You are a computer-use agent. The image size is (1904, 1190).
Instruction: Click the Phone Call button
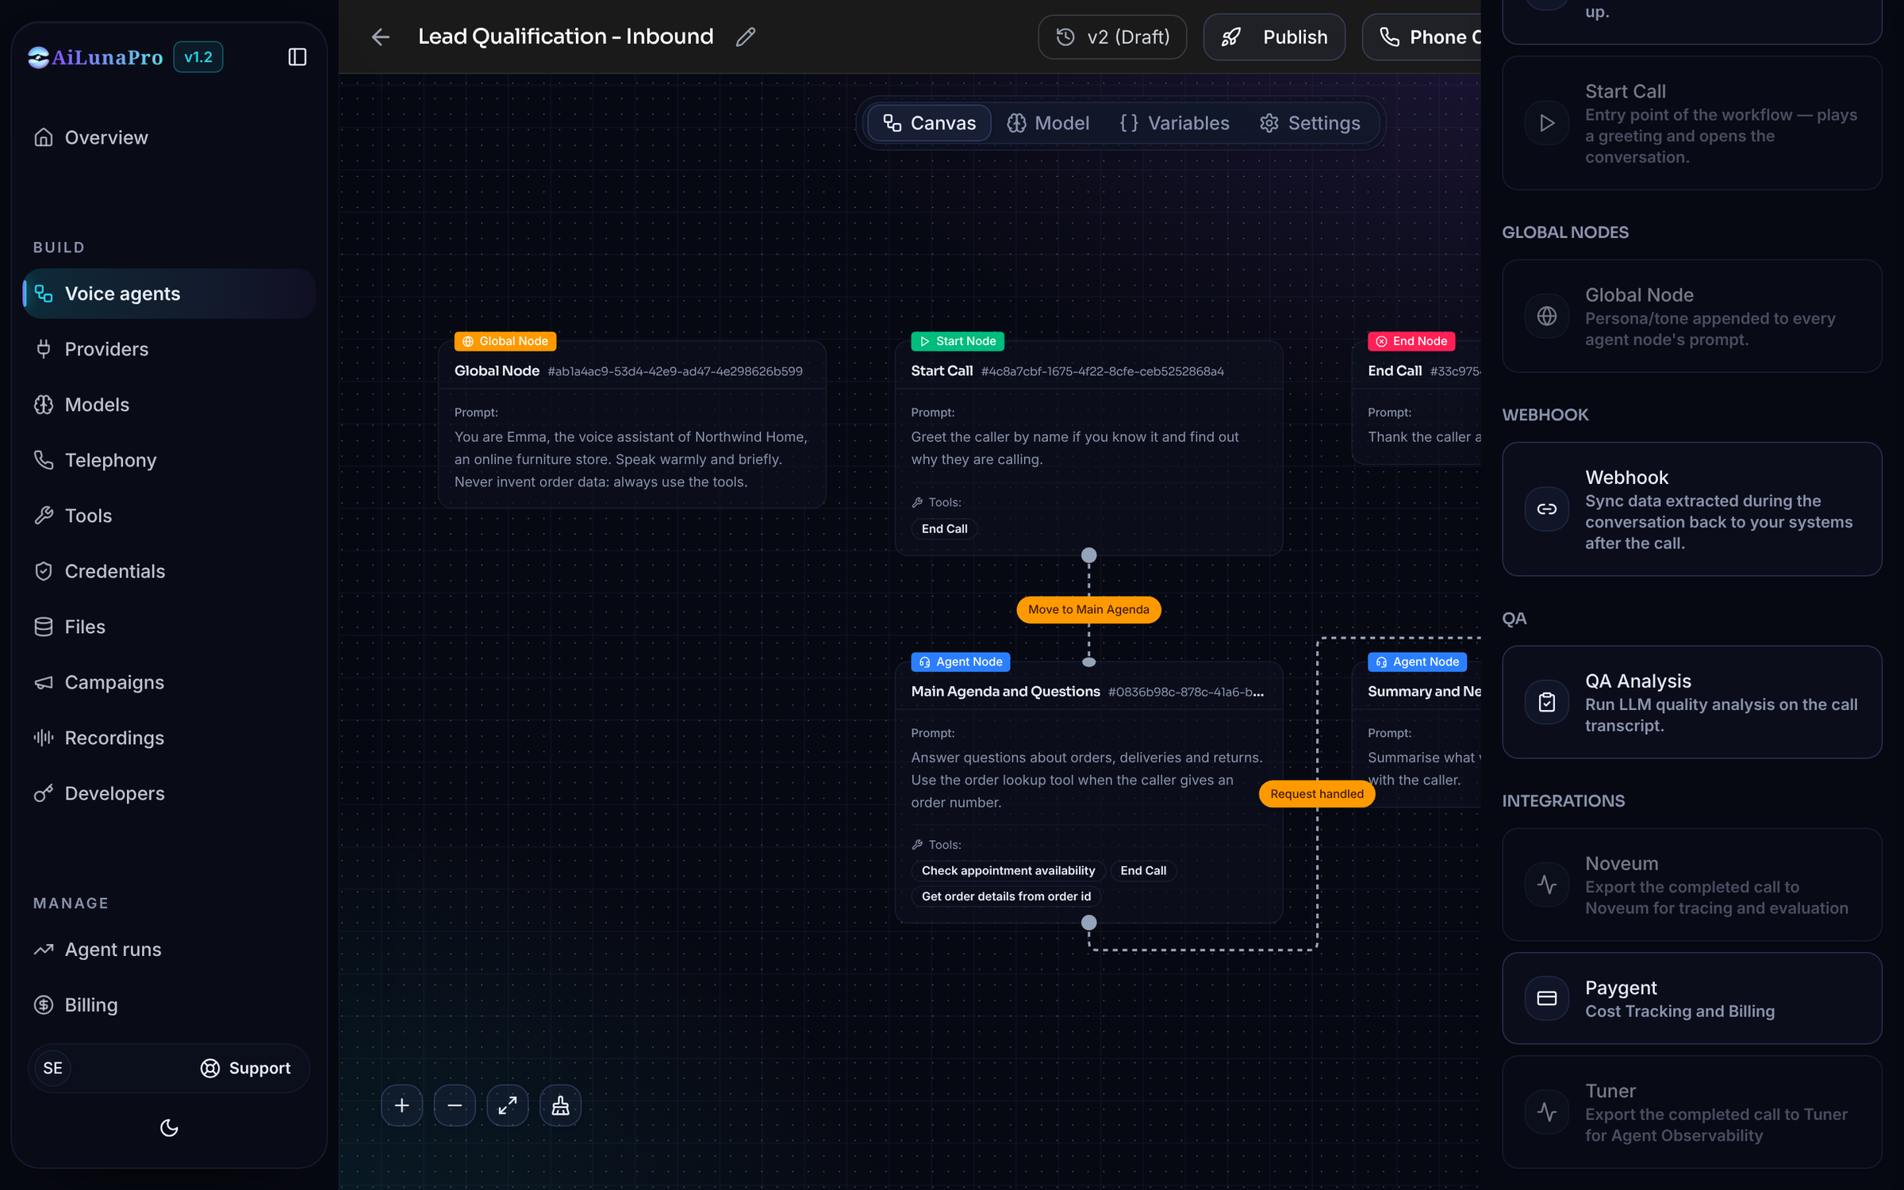click(x=1422, y=36)
